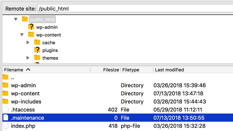The image size is (233, 131).
Task: Click the wp-admin question mark folder icon
Action: tap(31, 27)
